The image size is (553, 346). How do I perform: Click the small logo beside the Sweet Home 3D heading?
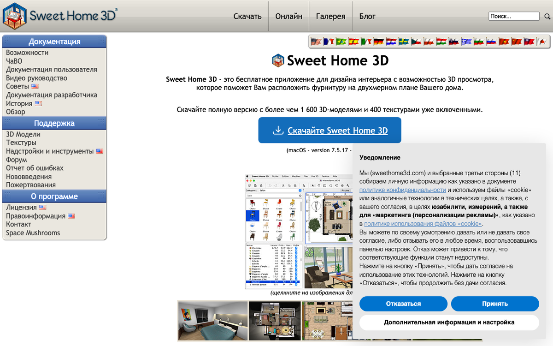click(x=278, y=60)
